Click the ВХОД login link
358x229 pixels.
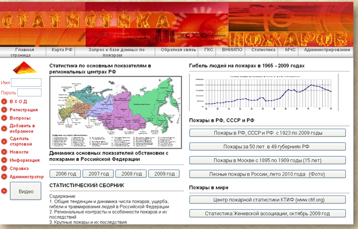pos(18,102)
